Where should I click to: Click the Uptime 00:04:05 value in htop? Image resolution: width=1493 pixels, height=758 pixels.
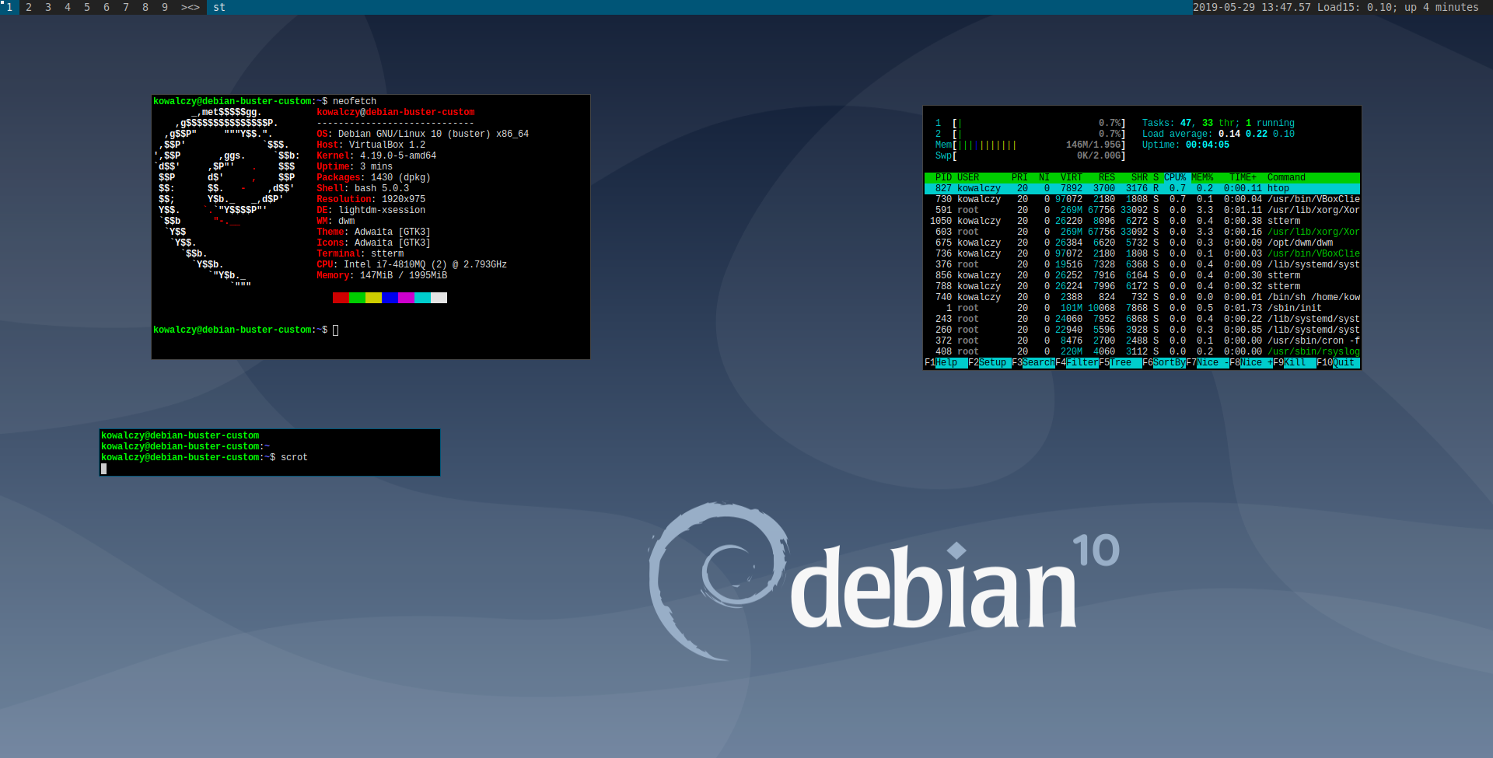point(1208,145)
